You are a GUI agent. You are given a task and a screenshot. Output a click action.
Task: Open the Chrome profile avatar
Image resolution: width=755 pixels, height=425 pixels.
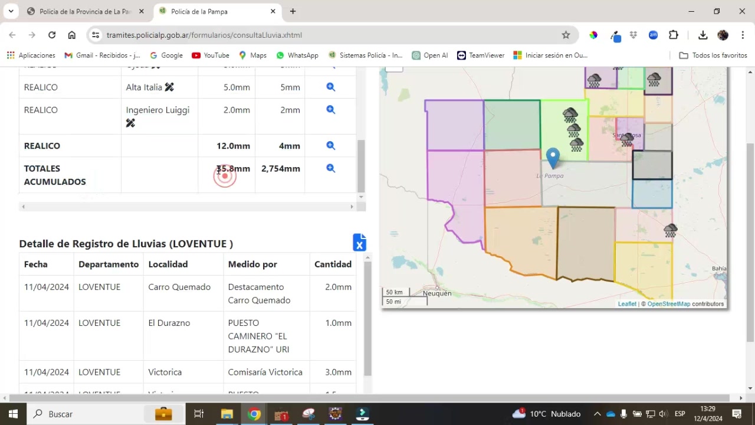723,35
